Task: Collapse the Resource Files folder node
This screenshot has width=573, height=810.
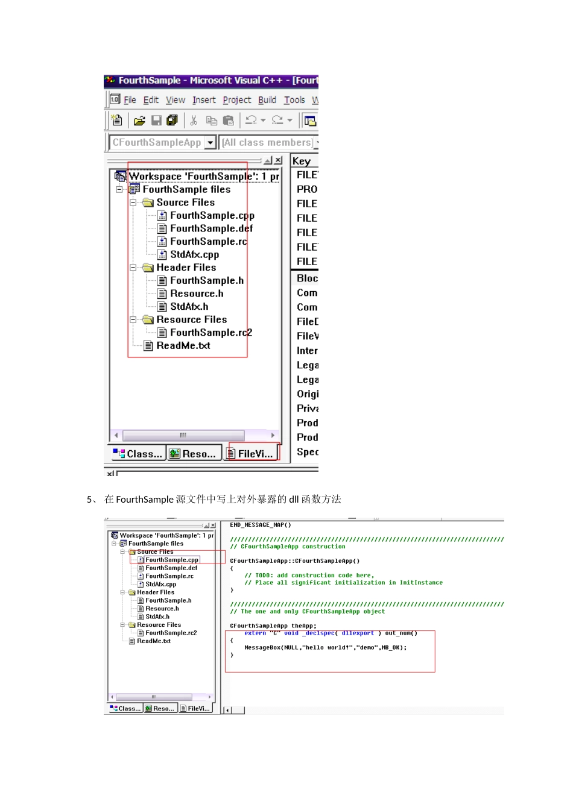Action: tap(133, 319)
